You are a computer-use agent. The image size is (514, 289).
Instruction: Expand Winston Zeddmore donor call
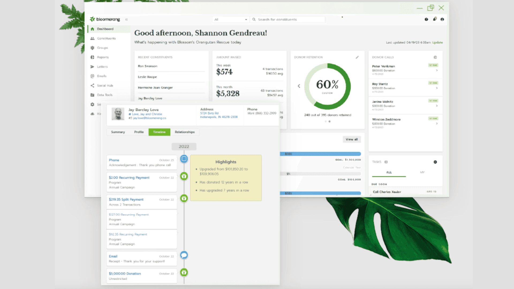[437, 123]
